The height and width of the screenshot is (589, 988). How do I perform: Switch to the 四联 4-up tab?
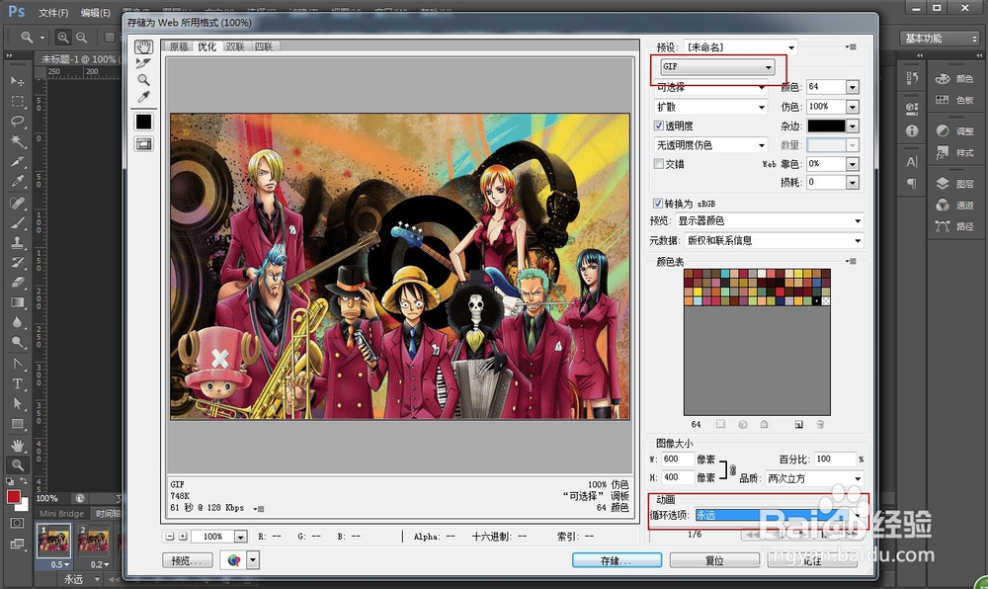[x=264, y=46]
